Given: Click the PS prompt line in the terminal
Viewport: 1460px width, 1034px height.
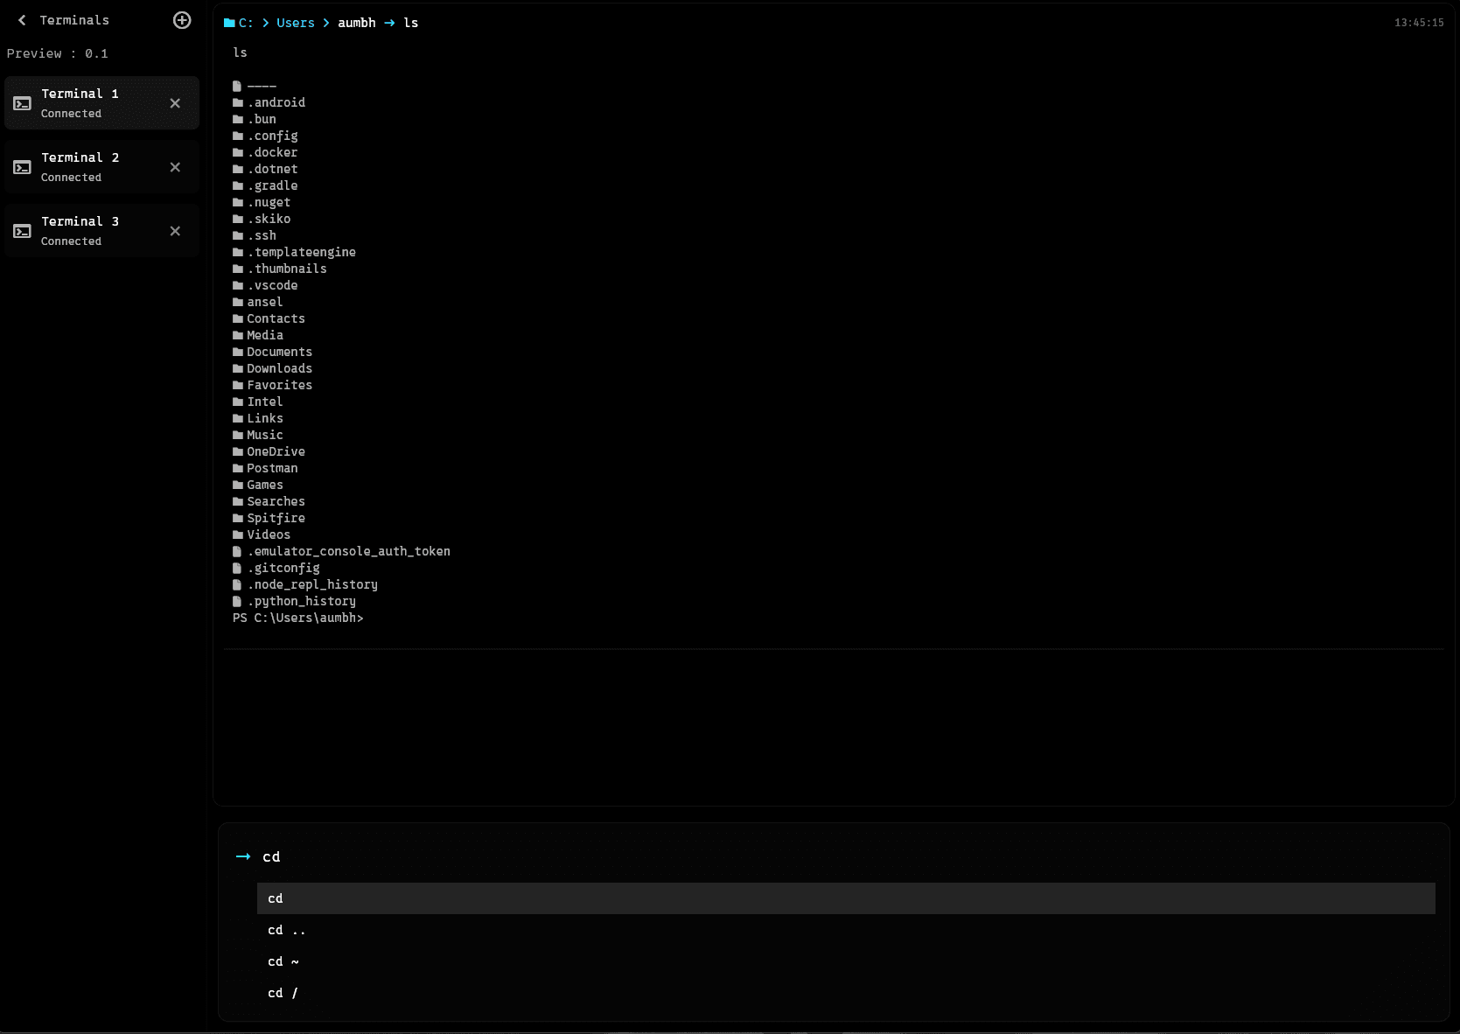Looking at the screenshot, I should (297, 618).
